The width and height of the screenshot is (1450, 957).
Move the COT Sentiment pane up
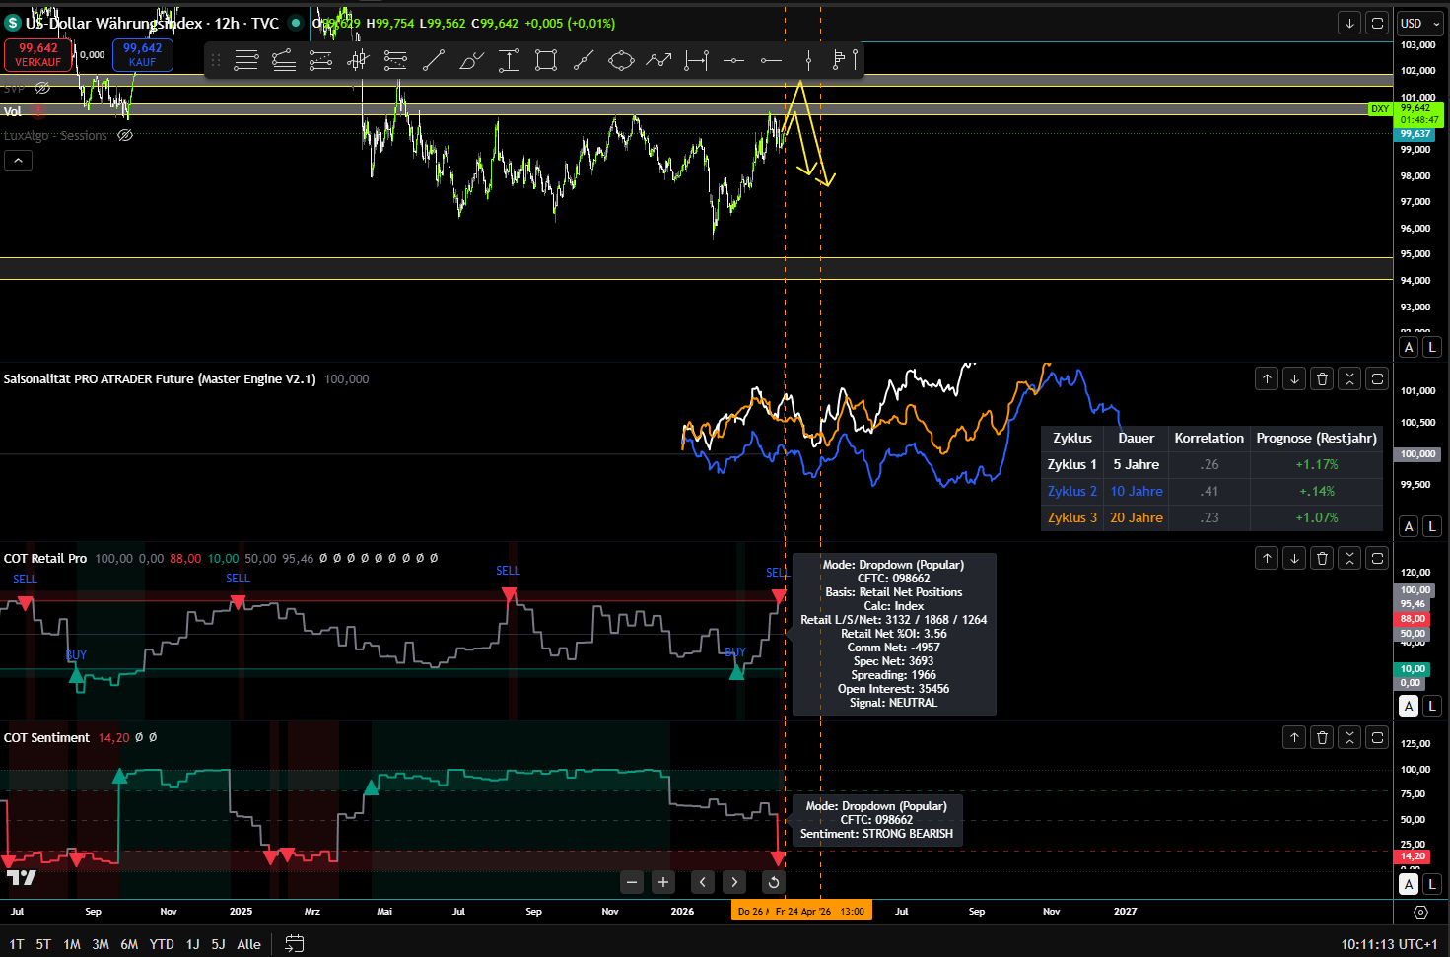tap(1293, 737)
